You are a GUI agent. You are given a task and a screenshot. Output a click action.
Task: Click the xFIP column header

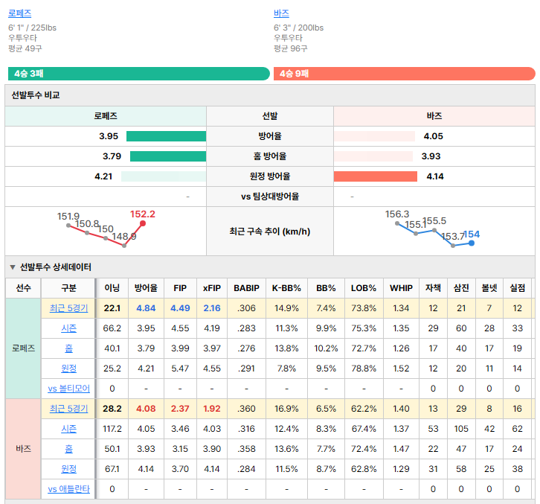212,288
